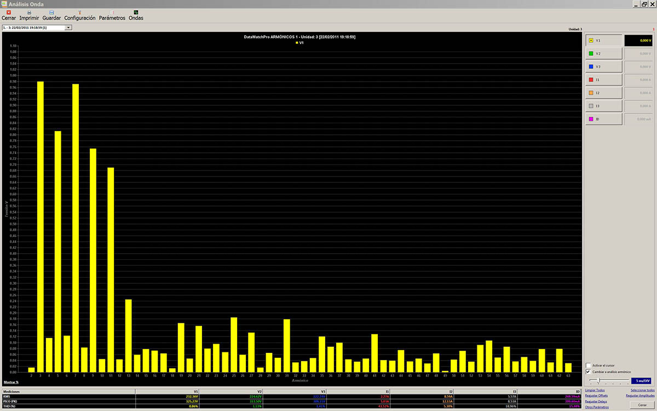657x411 pixels.
Task: Toggle the V3 channel button
Action: coord(604,67)
